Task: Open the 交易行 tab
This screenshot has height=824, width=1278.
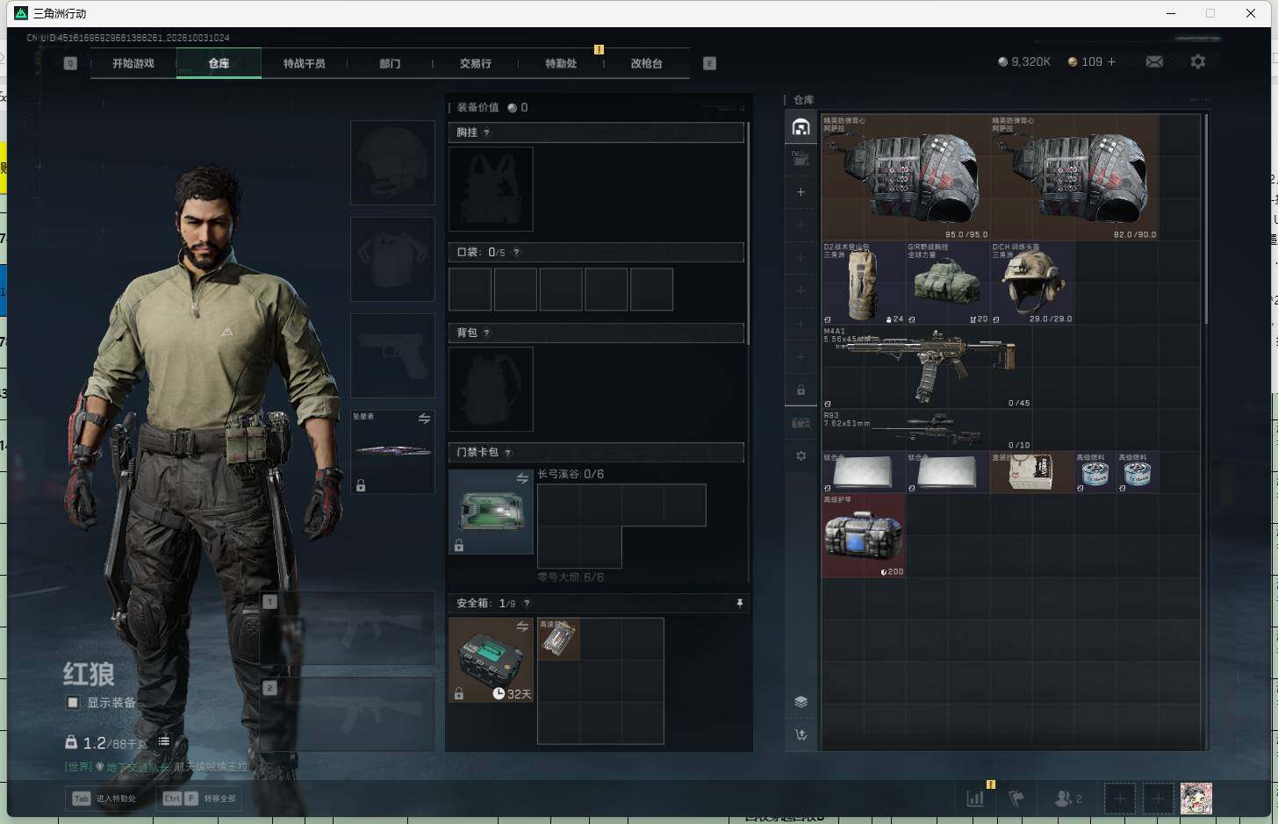Action: pyautogui.click(x=475, y=63)
